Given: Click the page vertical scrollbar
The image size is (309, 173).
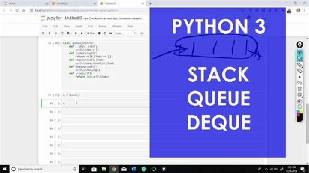Looking at the screenshot, I should pos(307,123).
